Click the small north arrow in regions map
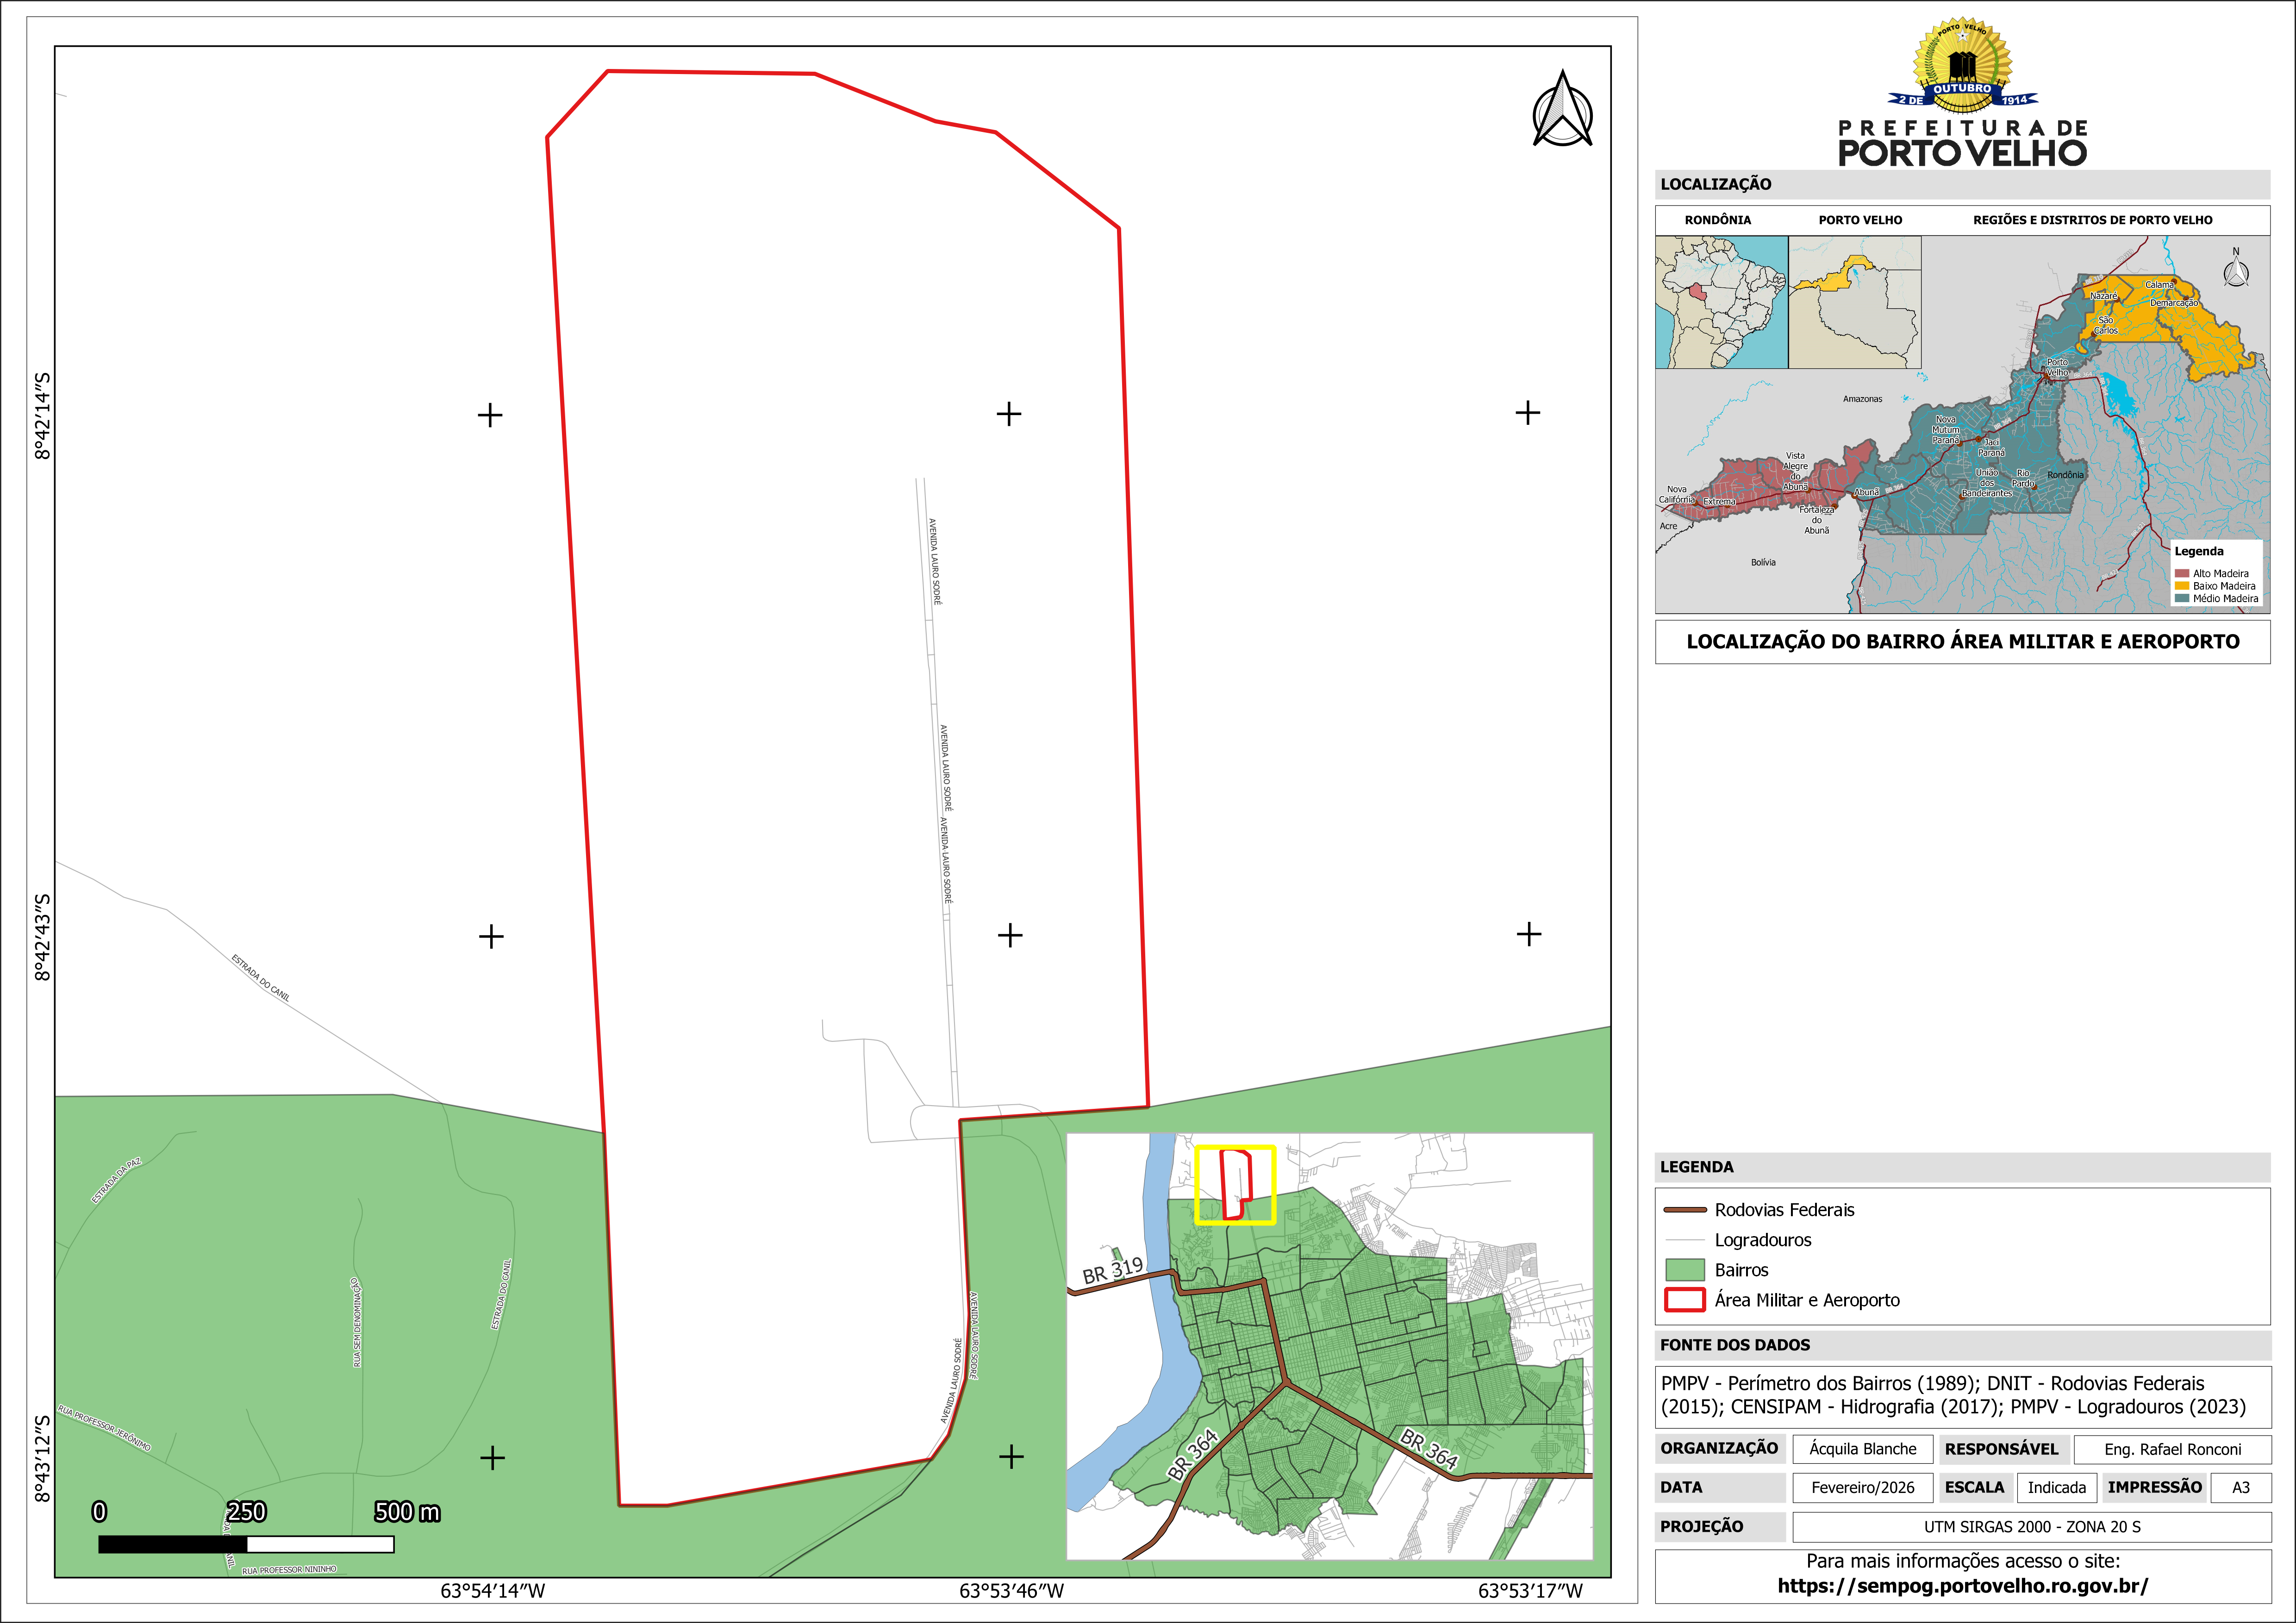The image size is (2296, 1623). point(2236,272)
